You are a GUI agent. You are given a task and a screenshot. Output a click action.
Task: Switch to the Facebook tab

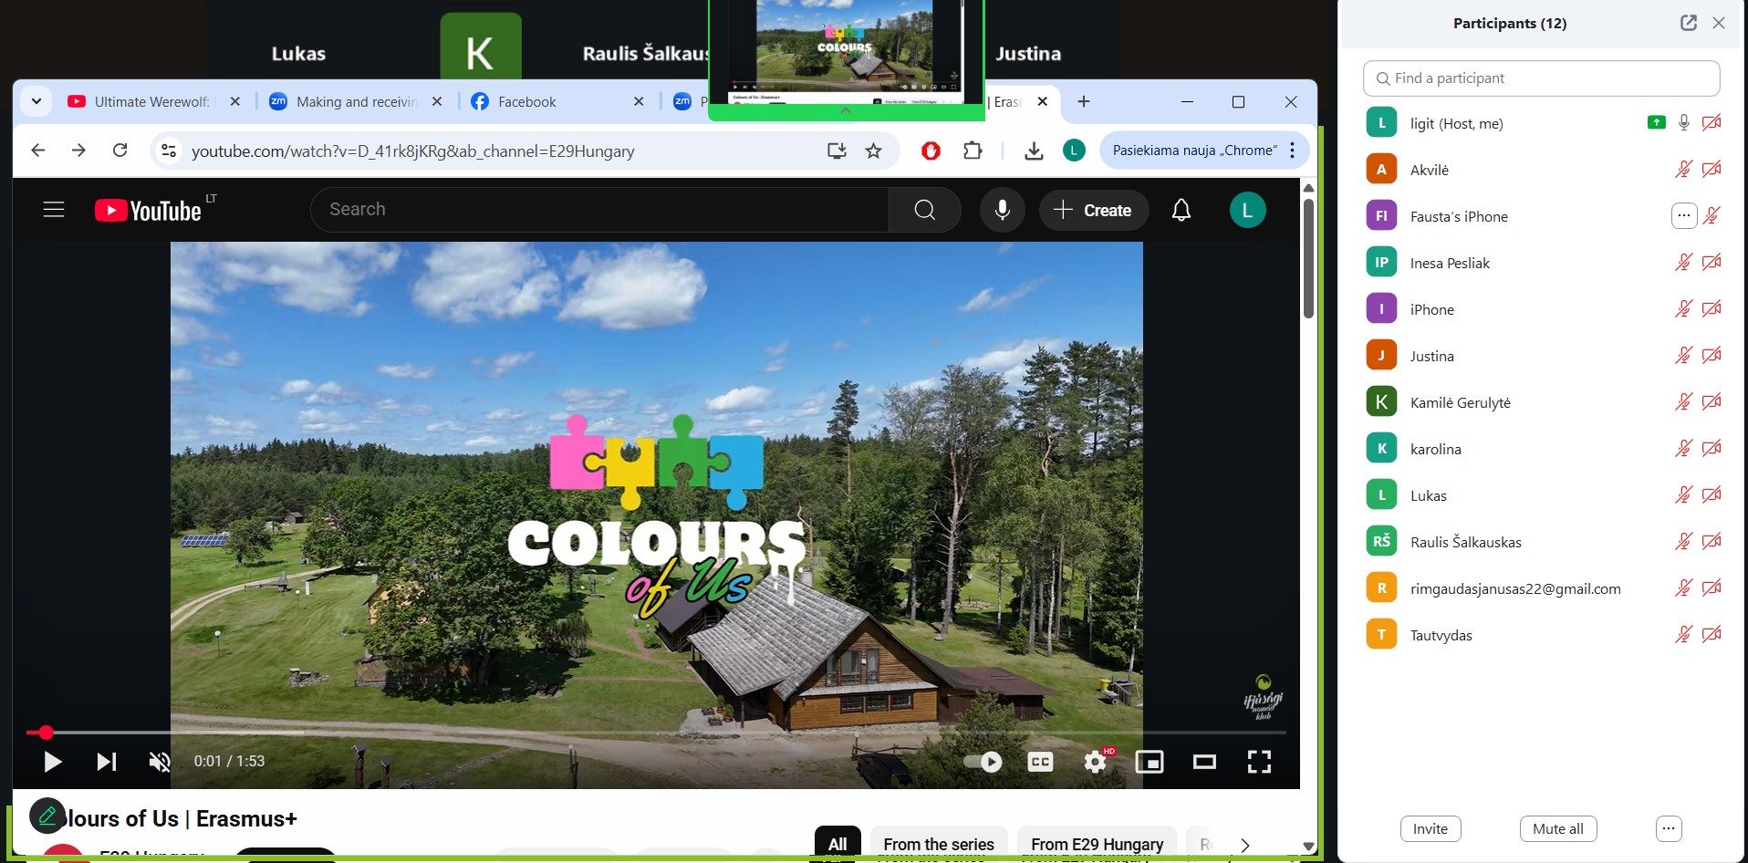pyautogui.click(x=526, y=102)
